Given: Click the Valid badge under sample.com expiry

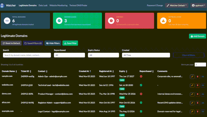Looking at the screenshot, I should 122,80.
